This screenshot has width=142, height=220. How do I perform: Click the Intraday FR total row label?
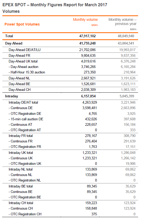(x=21, y=136)
